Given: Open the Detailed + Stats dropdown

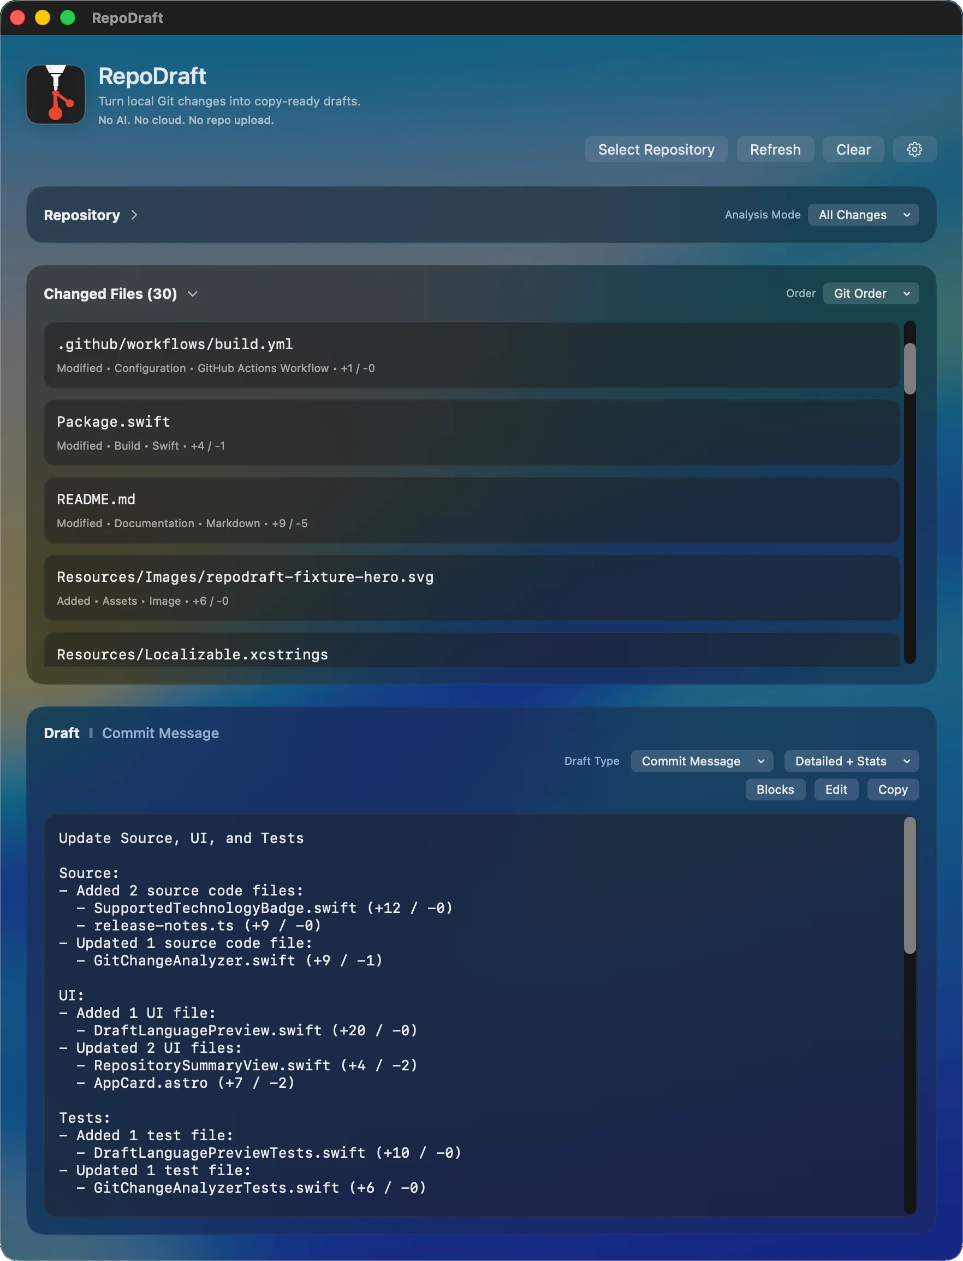Looking at the screenshot, I should pos(851,761).
